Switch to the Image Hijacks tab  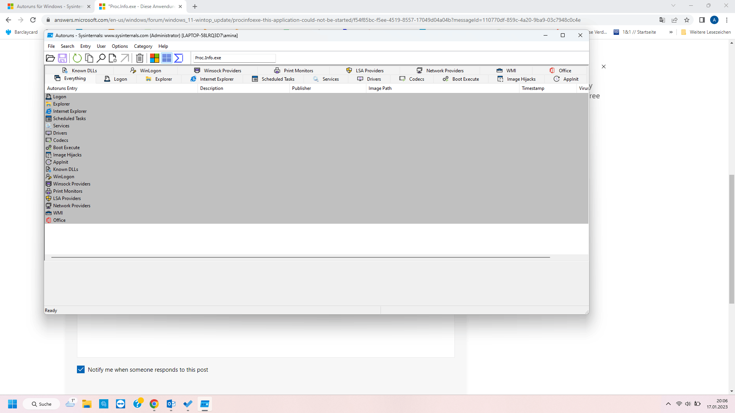(516, 79)
